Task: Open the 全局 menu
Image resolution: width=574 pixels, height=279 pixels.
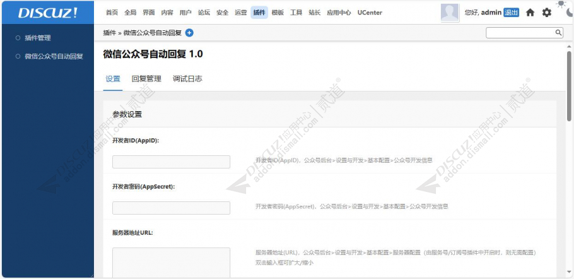Action: [131, 13]
